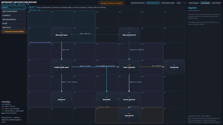This screenshot has width=223, height=125.
Task: Click the Dataverse component icon
Action: pyautogui.click(x=61, y=97)
